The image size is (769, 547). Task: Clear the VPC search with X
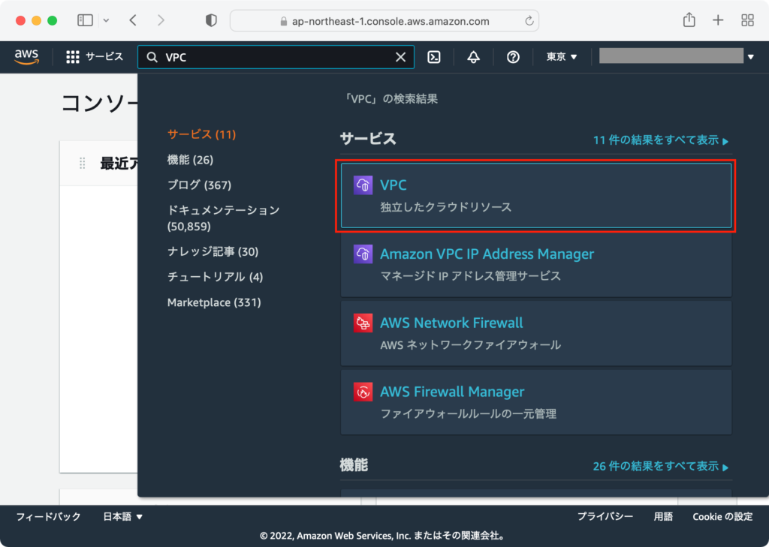(x=401, y=57)
